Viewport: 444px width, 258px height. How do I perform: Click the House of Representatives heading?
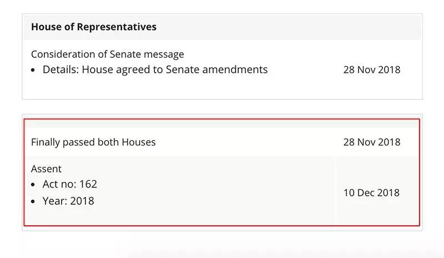pyautogui.click(x=94, y=27)
